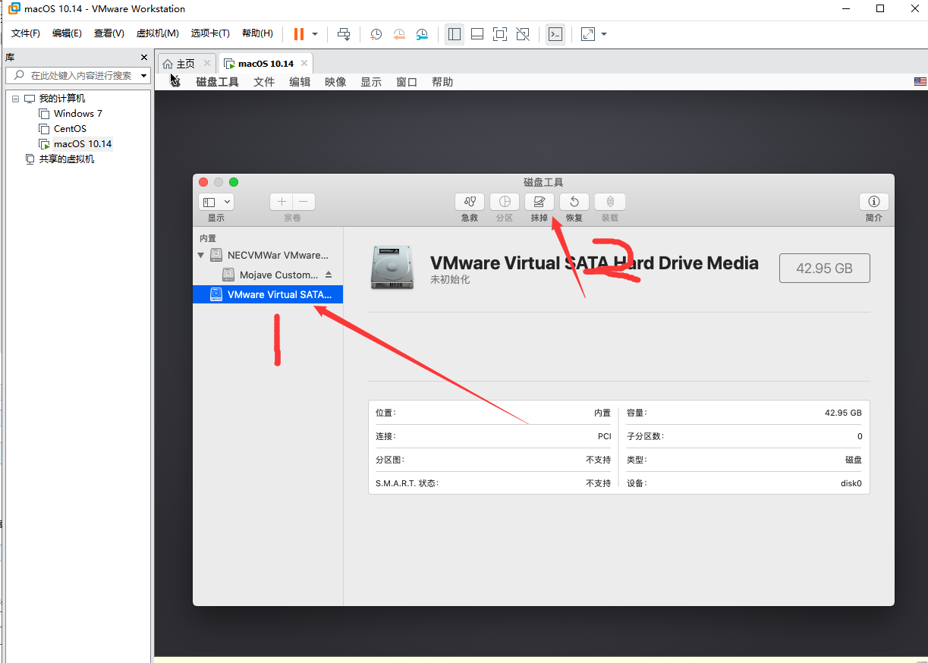Viewport: 928px width, 663px height.
Task: Open VMware 帮助(H) menu
Action: click(x=257, y=33)
